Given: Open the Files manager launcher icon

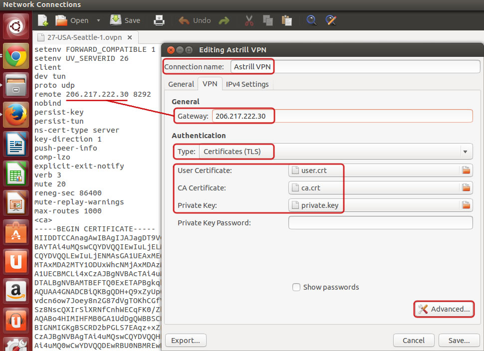Looking at the screenshot, I should click(x=16, y=85).
